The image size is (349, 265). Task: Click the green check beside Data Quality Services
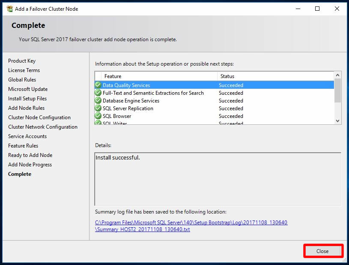[98, 85]
